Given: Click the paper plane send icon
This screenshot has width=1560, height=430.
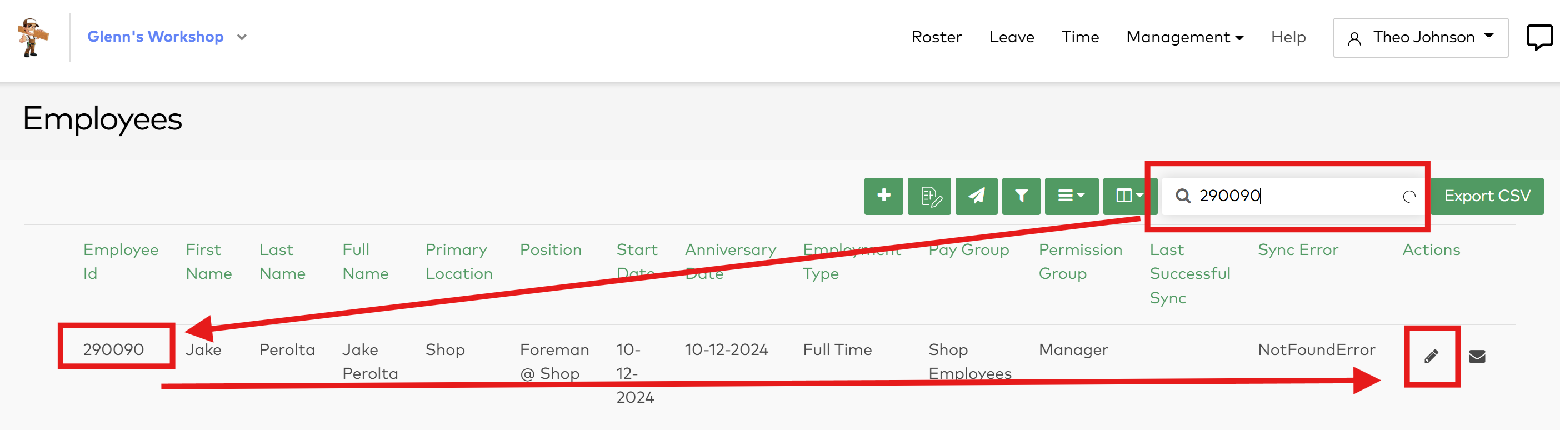Looking at the screenshot, I should 976,196.
